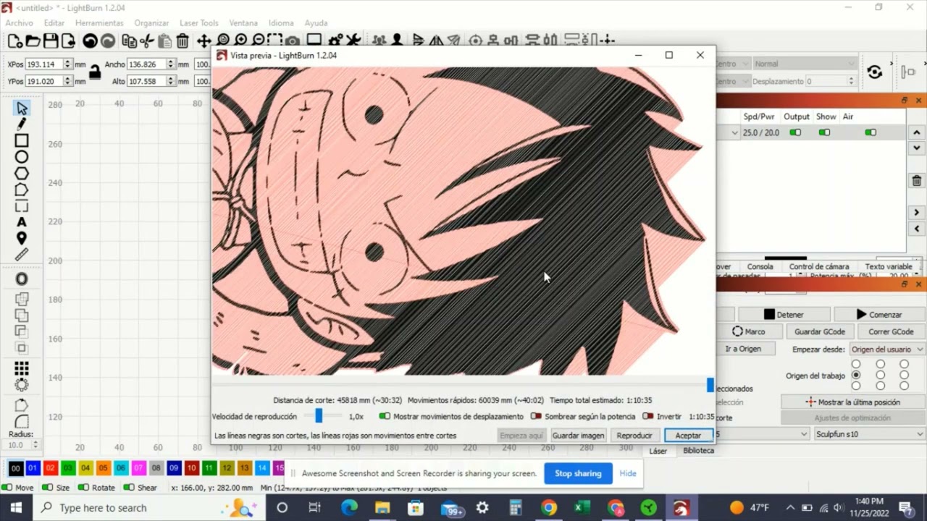Open the 'Normal' dropdown in top toolbar
Viewport: 927px width, 521px height.
804,64
